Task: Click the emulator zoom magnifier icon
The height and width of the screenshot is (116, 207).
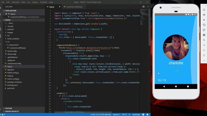Action: pyautogui.click(x=204, y=40)
